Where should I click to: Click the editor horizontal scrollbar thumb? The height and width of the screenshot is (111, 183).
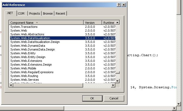tap(32, 108)
